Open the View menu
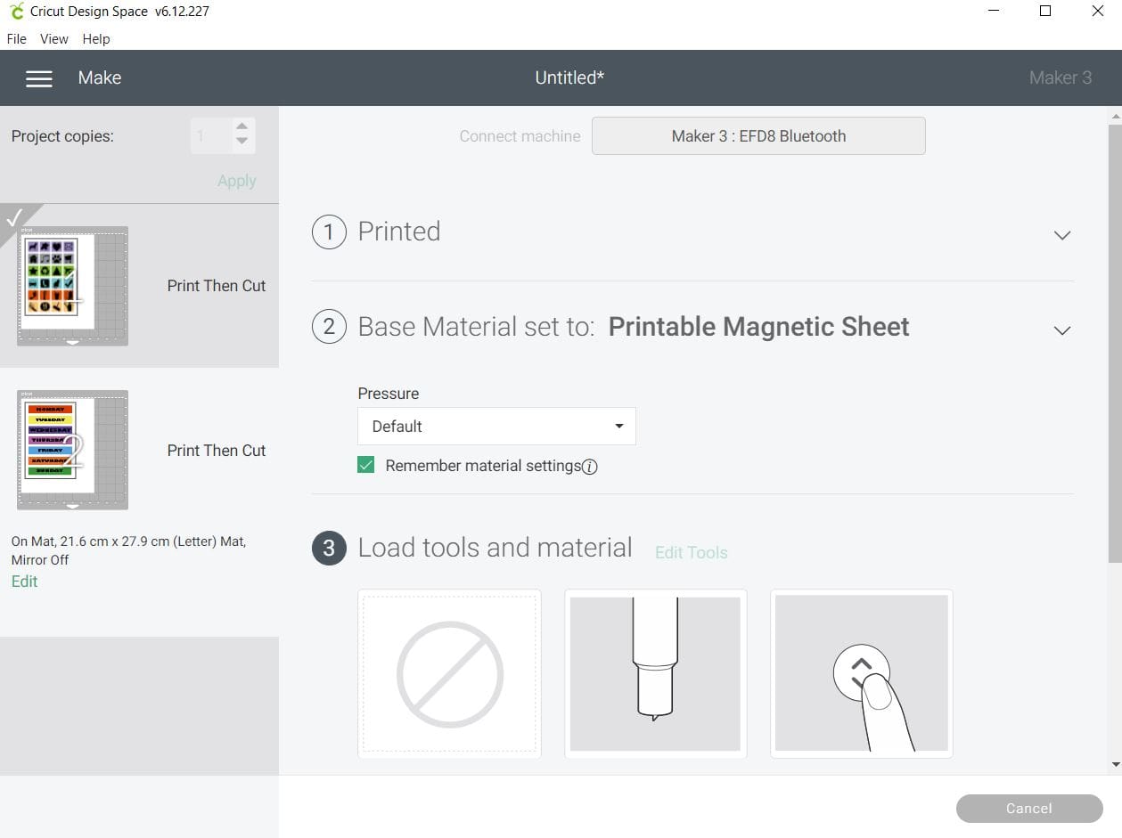 click(54, 39)
